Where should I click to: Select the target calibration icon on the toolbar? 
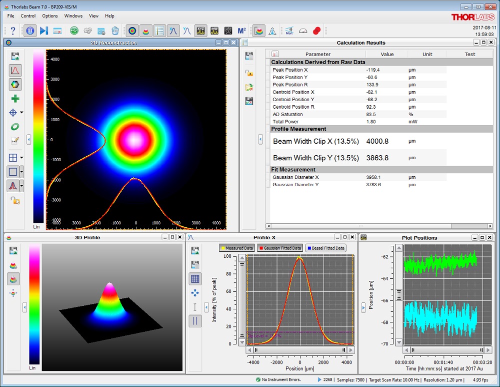pyautogui.click(x=132, y=31)
